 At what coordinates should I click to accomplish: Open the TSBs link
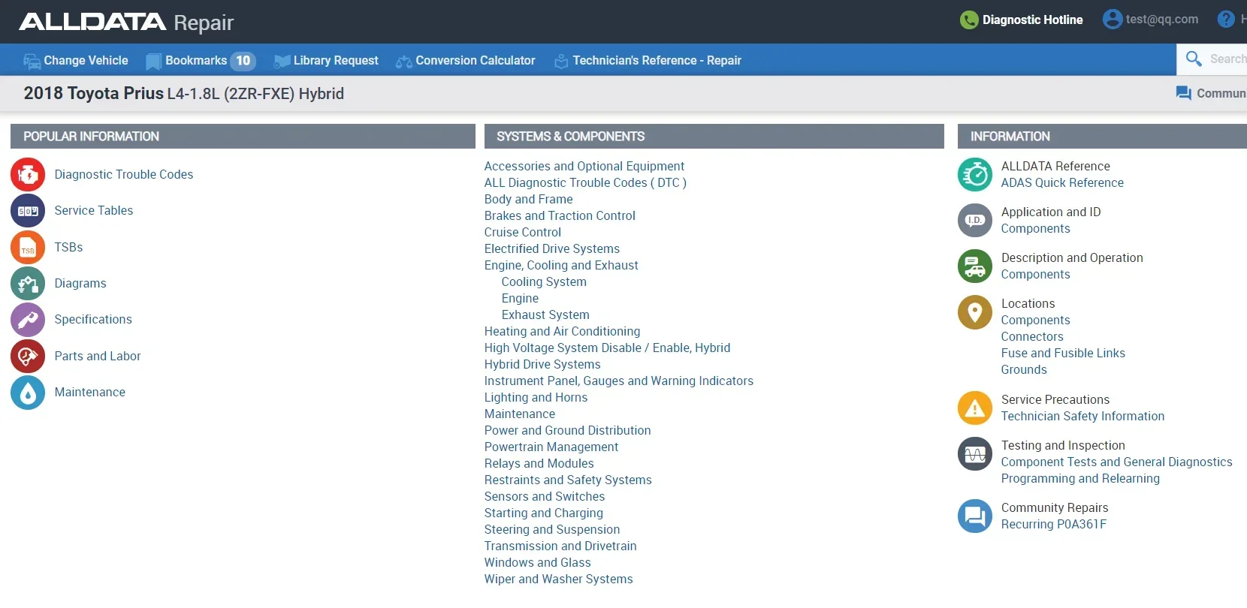pyautogui.click(x=68, y=248)
